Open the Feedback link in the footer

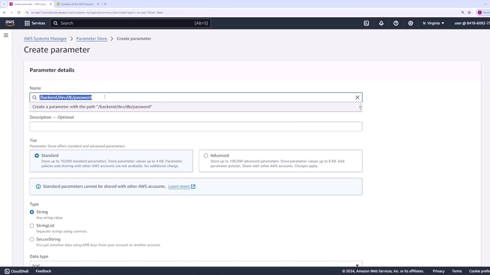click(43, 271)
